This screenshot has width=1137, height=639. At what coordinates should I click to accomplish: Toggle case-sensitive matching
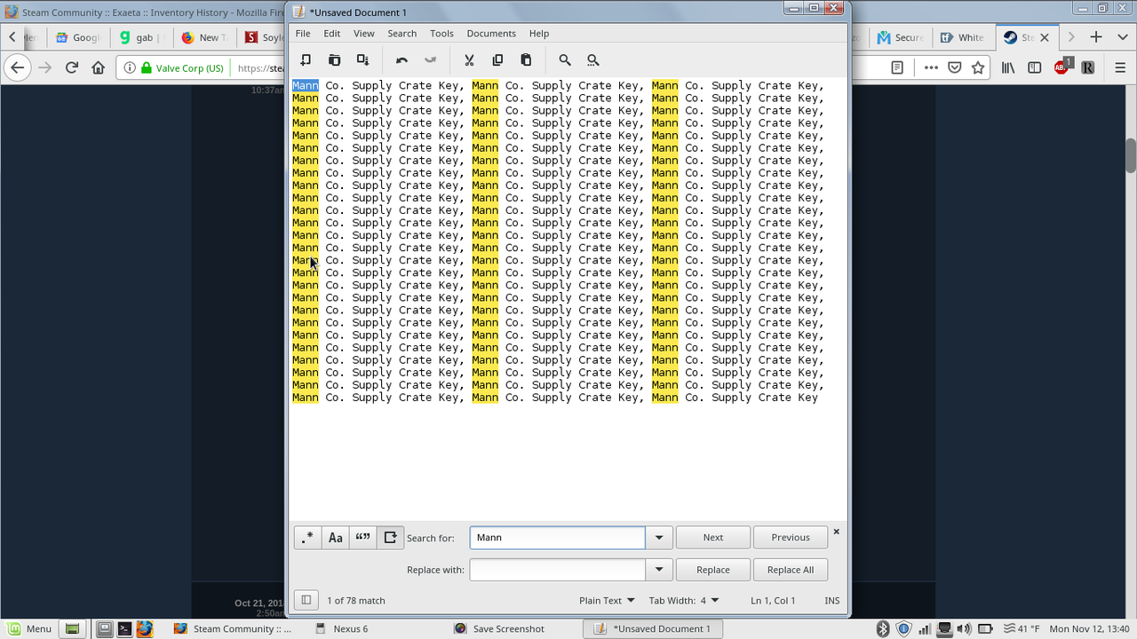pos(335,538)
